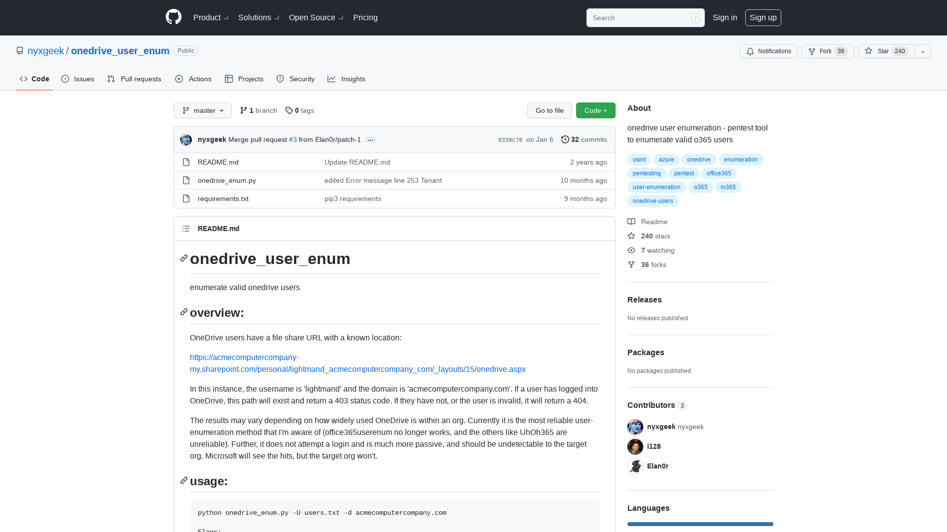
Task: Open the Product menu dropdown
Action: 211,17
